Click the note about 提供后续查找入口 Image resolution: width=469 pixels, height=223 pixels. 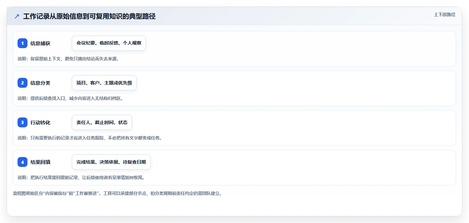point(70,98)
